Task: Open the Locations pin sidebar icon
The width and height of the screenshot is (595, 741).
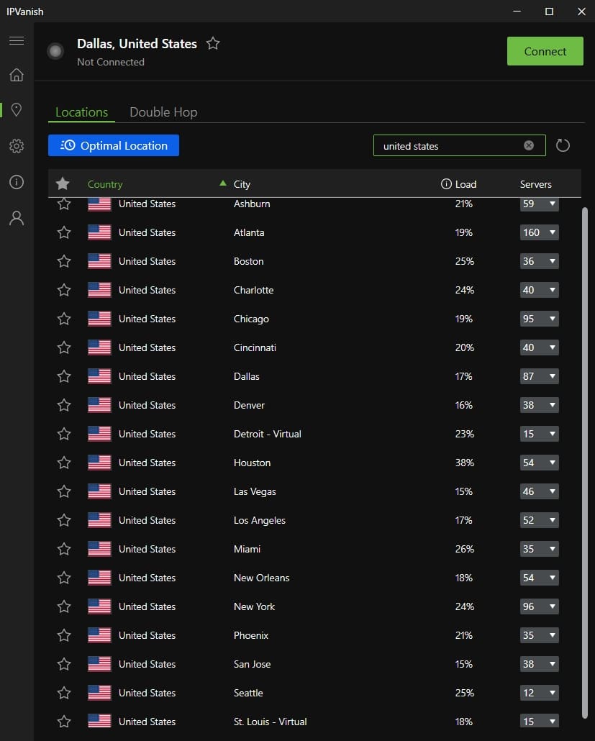Action: click(x=17, y=109)
